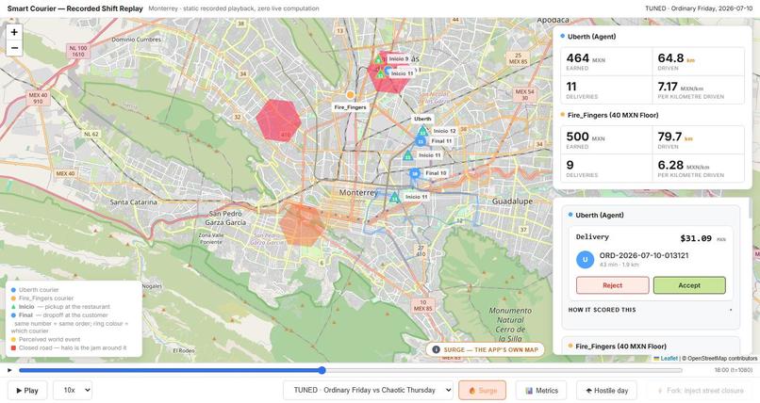Click the blue Final 10 dropoff marker
This screenshot has height=403, width=760.
414,173
